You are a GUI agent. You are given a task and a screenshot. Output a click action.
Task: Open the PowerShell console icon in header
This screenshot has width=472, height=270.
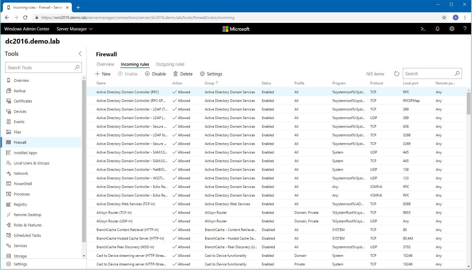point(423,29)
